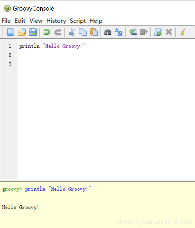Open the View menu

click(36, 21)
